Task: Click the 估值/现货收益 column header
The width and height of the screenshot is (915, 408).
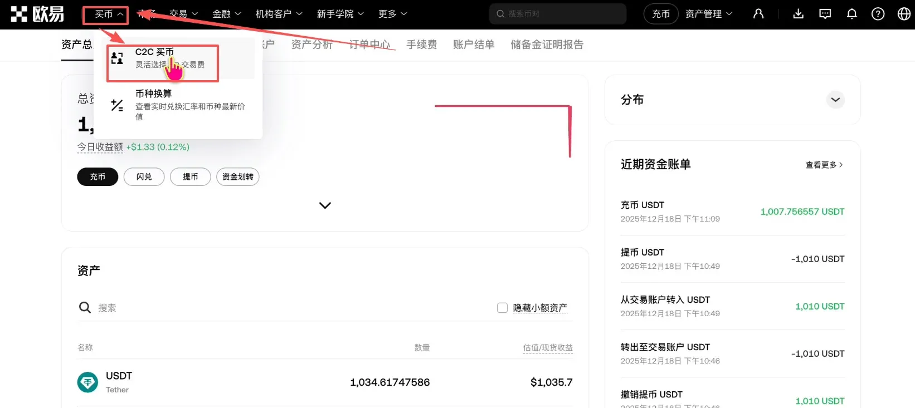Action: pyautogui.click(x=548, y=347)
